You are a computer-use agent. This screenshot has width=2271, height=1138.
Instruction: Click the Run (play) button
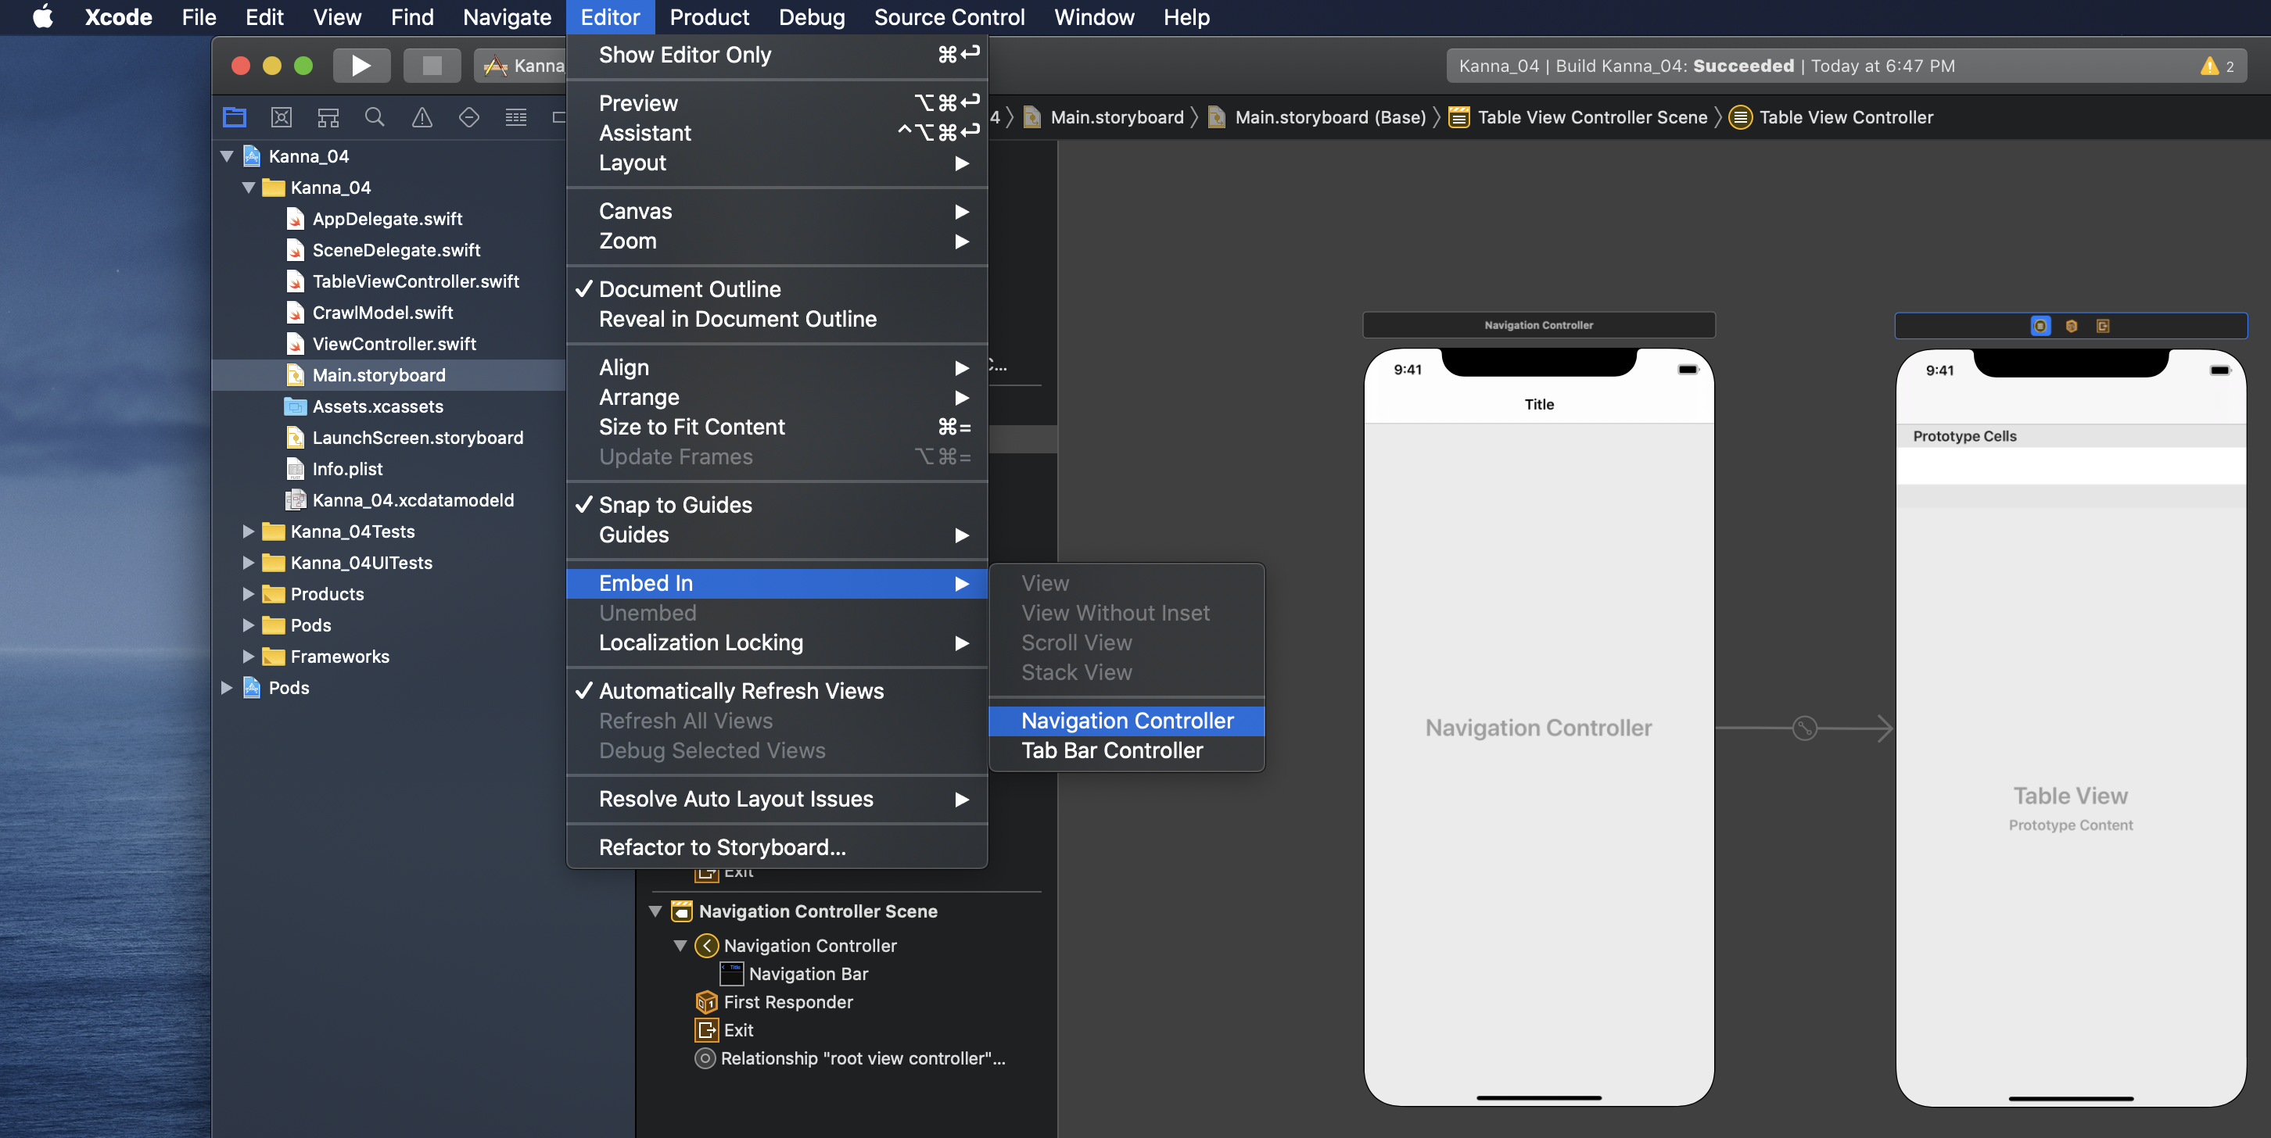(x=360, y=66)
